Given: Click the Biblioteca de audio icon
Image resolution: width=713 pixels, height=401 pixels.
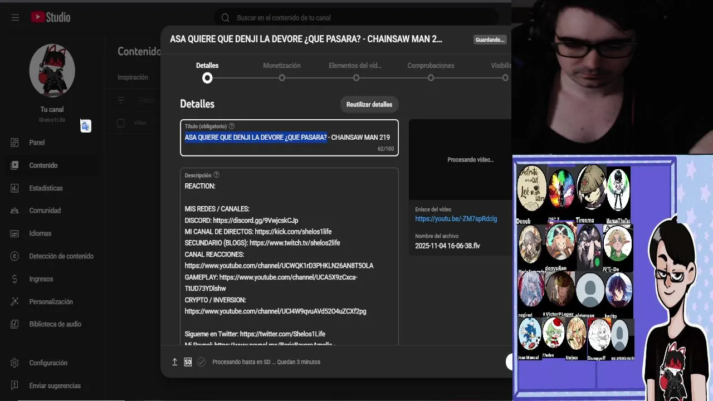Looking at the screenshot, I should click(15, 324).
